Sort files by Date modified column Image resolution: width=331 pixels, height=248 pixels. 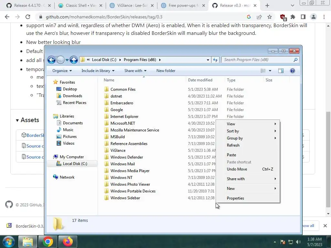(206, 80)
